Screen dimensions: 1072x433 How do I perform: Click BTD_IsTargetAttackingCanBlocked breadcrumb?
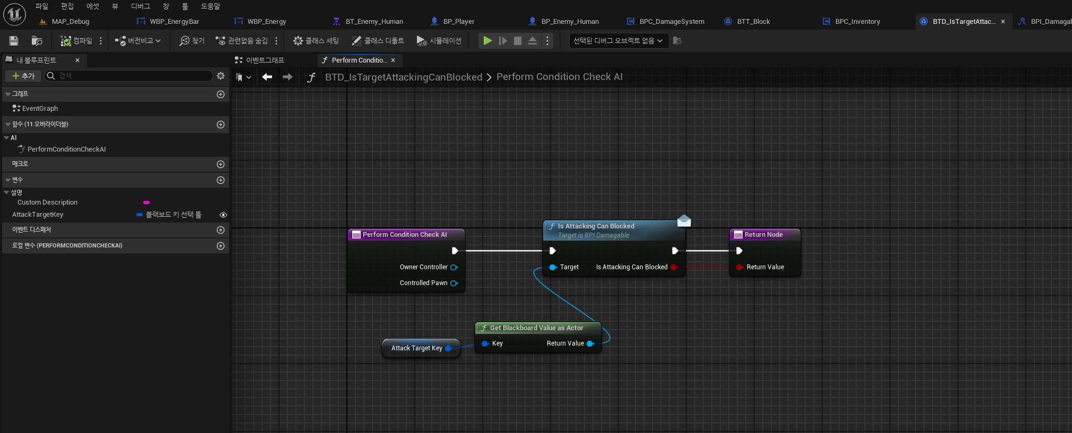[404, 77]
